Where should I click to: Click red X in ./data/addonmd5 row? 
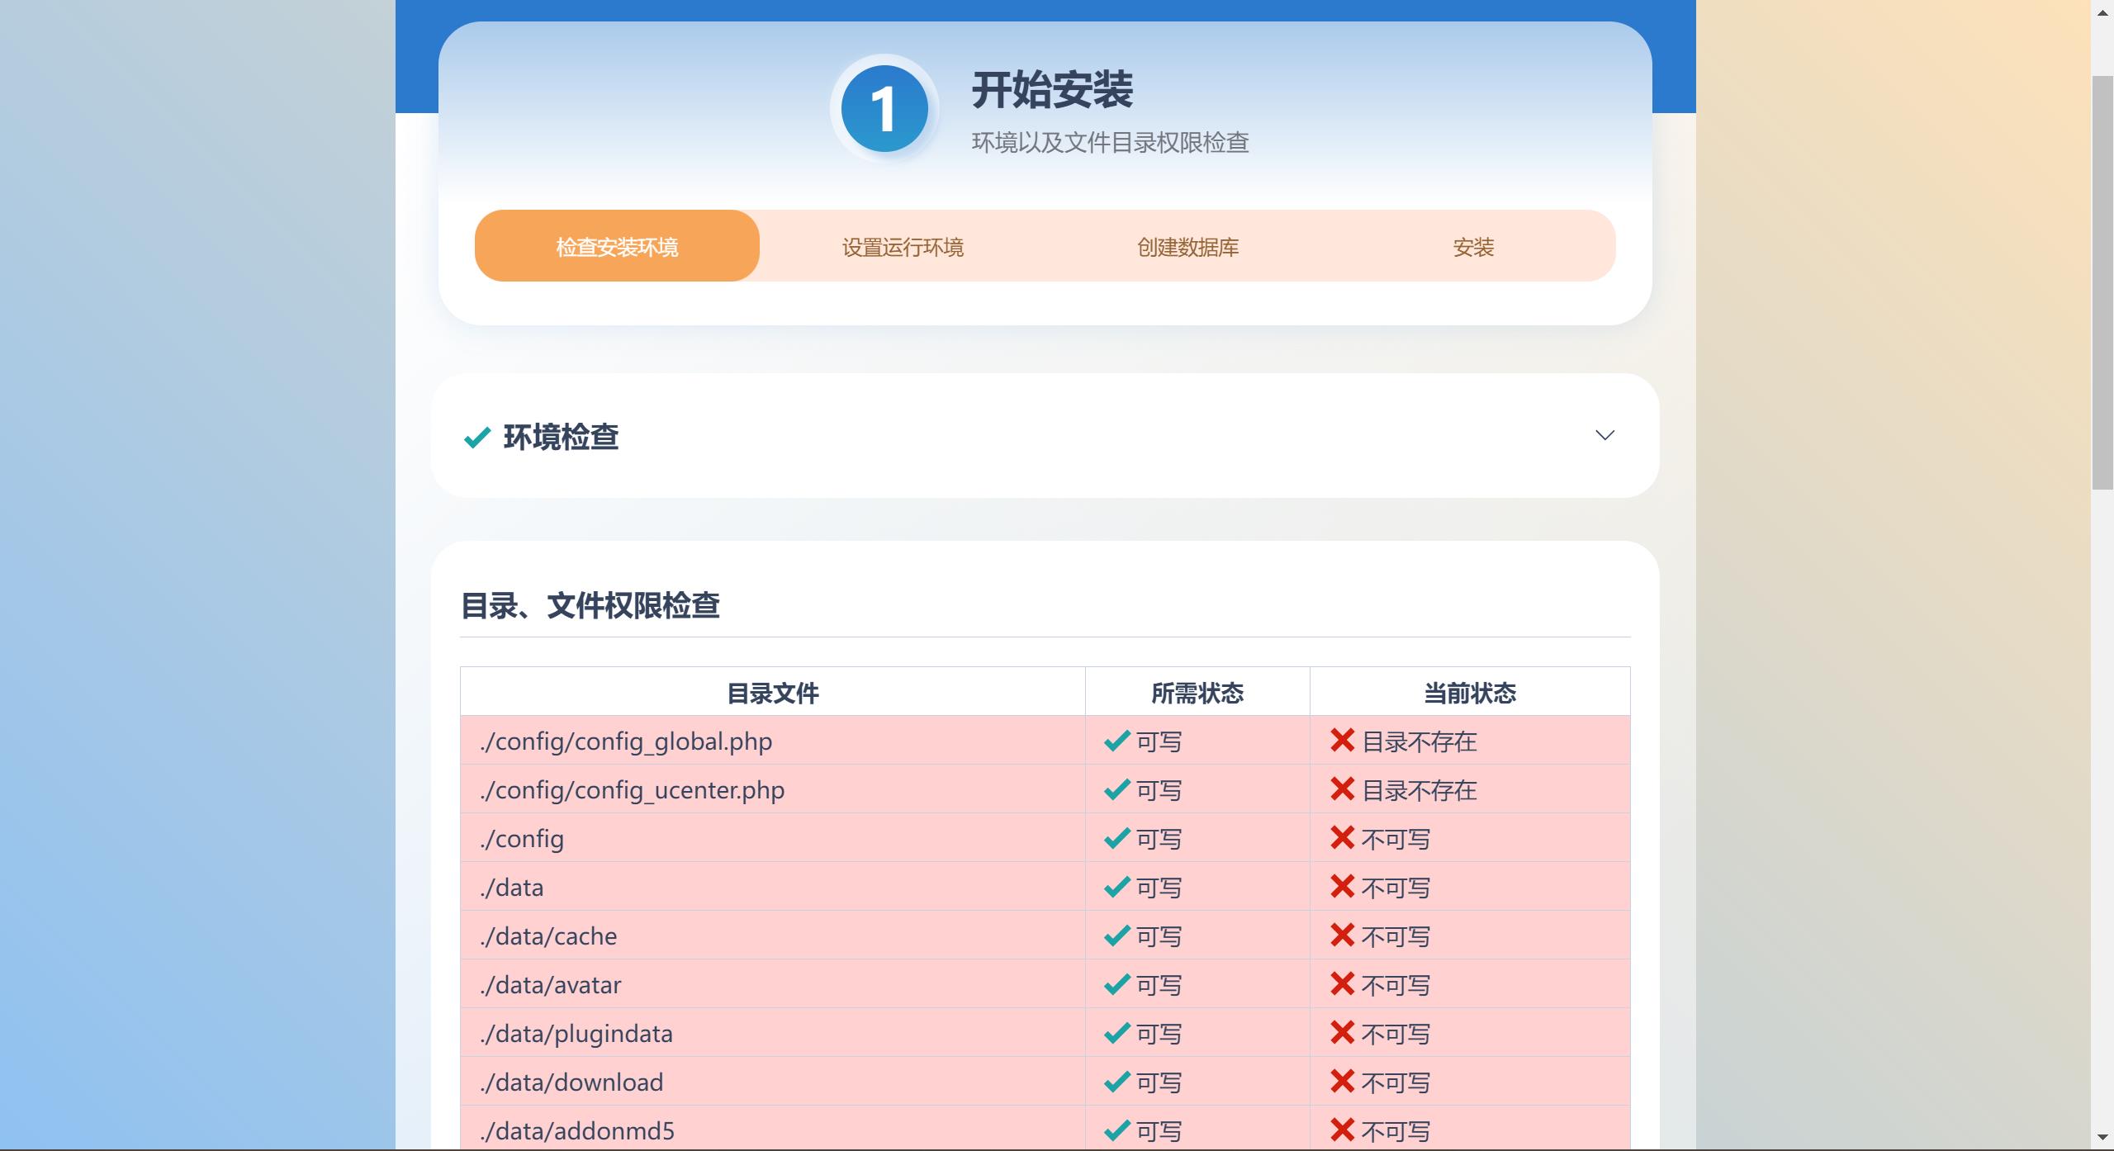tap(1342, 1130)
